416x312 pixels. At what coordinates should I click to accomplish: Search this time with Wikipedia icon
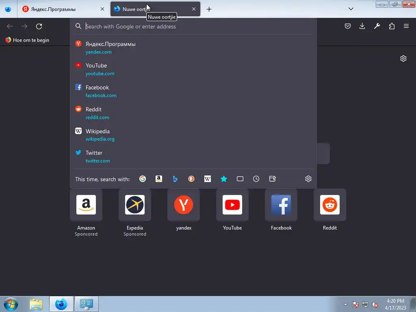208,179
